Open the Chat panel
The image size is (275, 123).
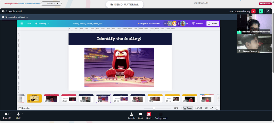141,116
